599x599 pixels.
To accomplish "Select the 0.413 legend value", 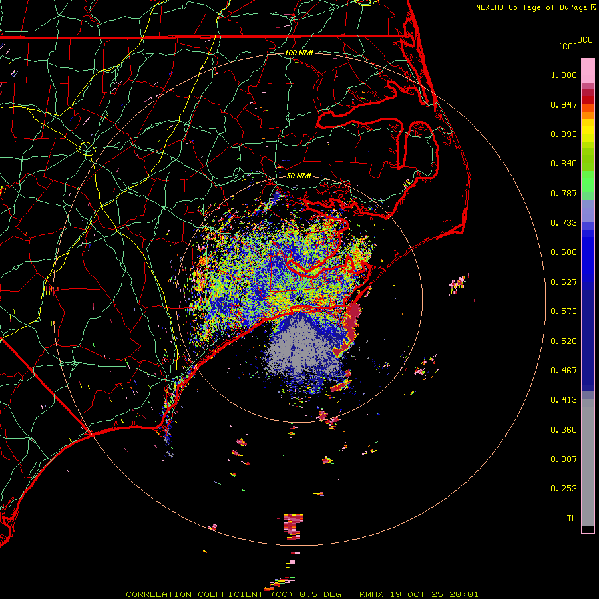I will tap(564, 400).
